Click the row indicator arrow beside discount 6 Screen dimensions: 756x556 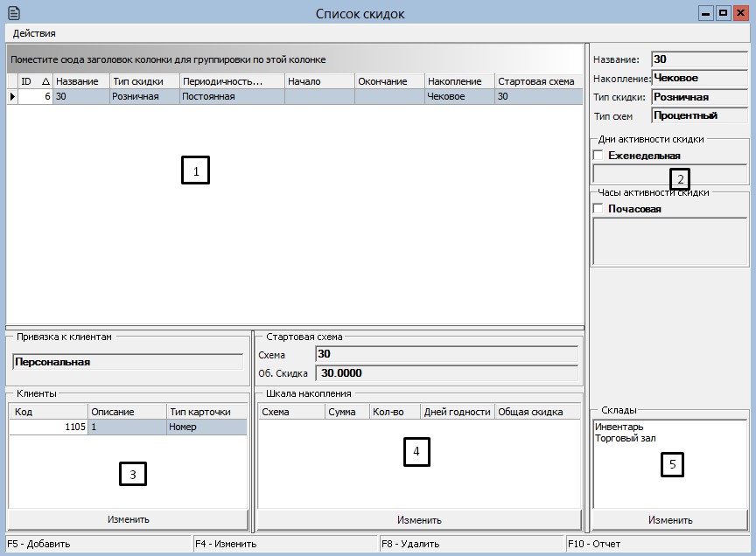point(12,97)
